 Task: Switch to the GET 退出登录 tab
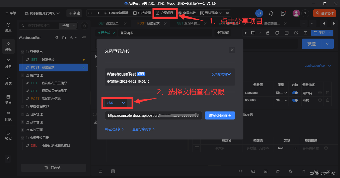[x=109, y=23]
